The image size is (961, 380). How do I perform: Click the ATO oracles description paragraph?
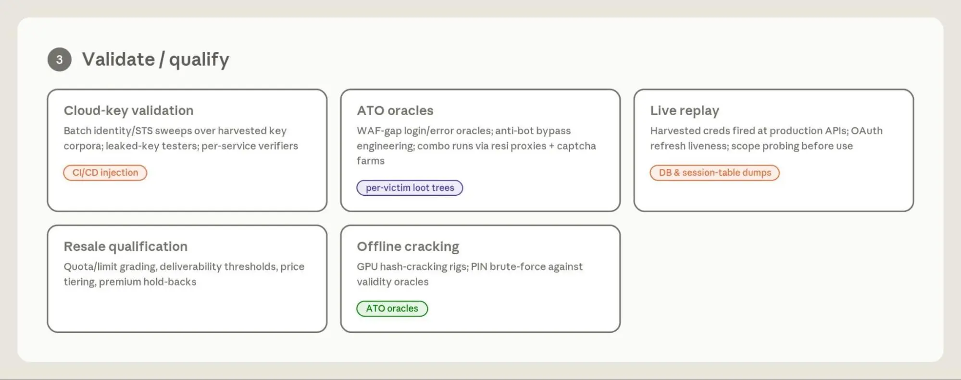(x=476, y=146)
